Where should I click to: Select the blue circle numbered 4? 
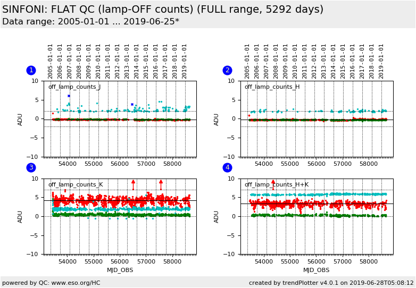tap(227, 168)
